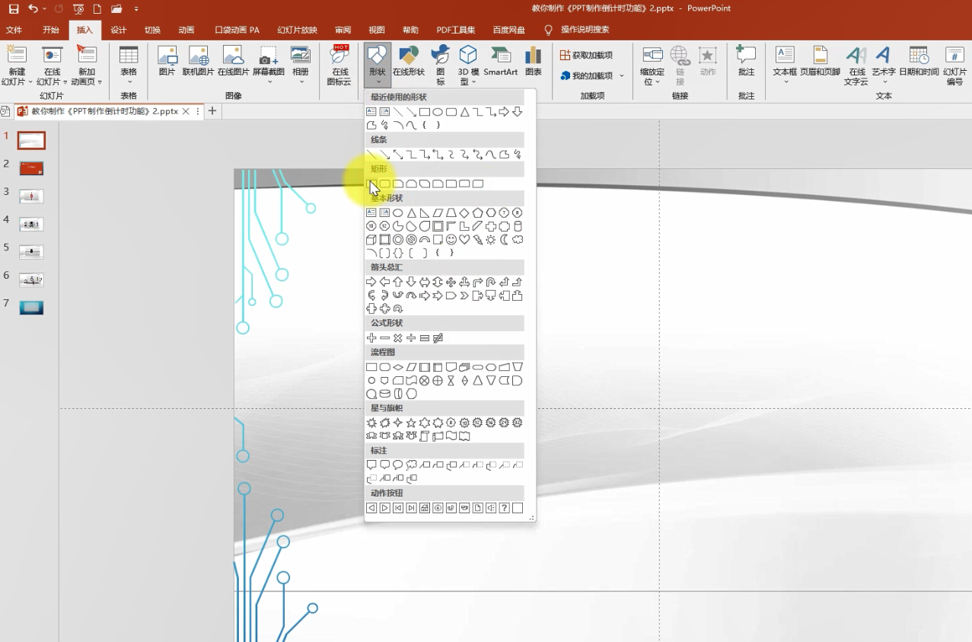Open the 我的加载项 dropdown arrow
The image size is (972, 642).
(621, 76)
